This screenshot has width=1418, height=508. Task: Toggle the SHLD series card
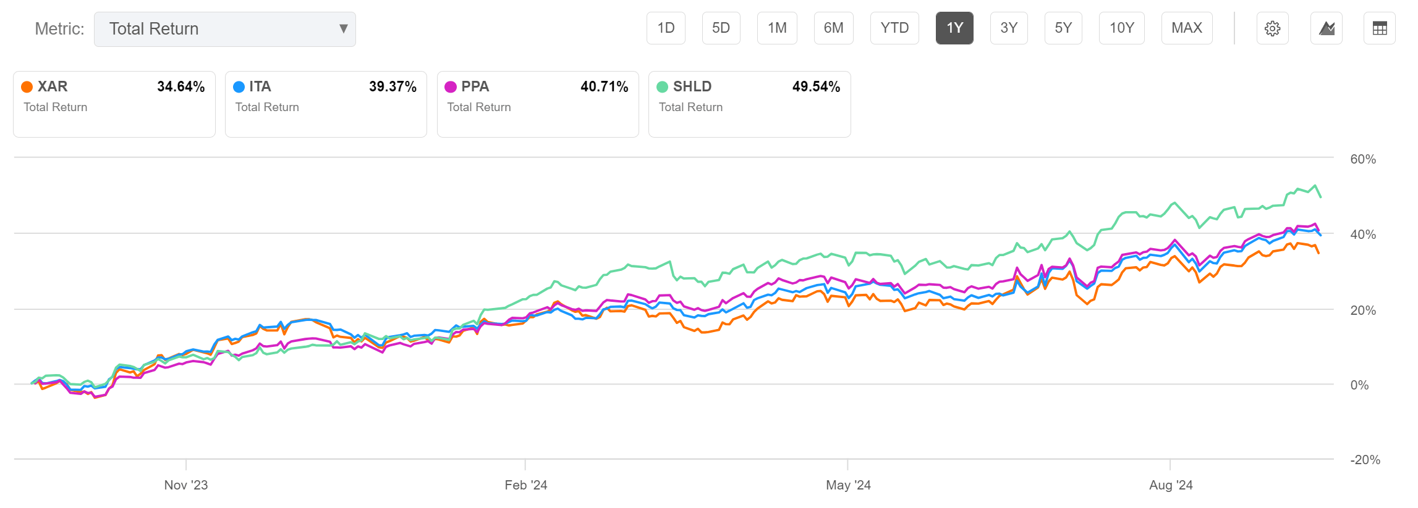point(749,104)
